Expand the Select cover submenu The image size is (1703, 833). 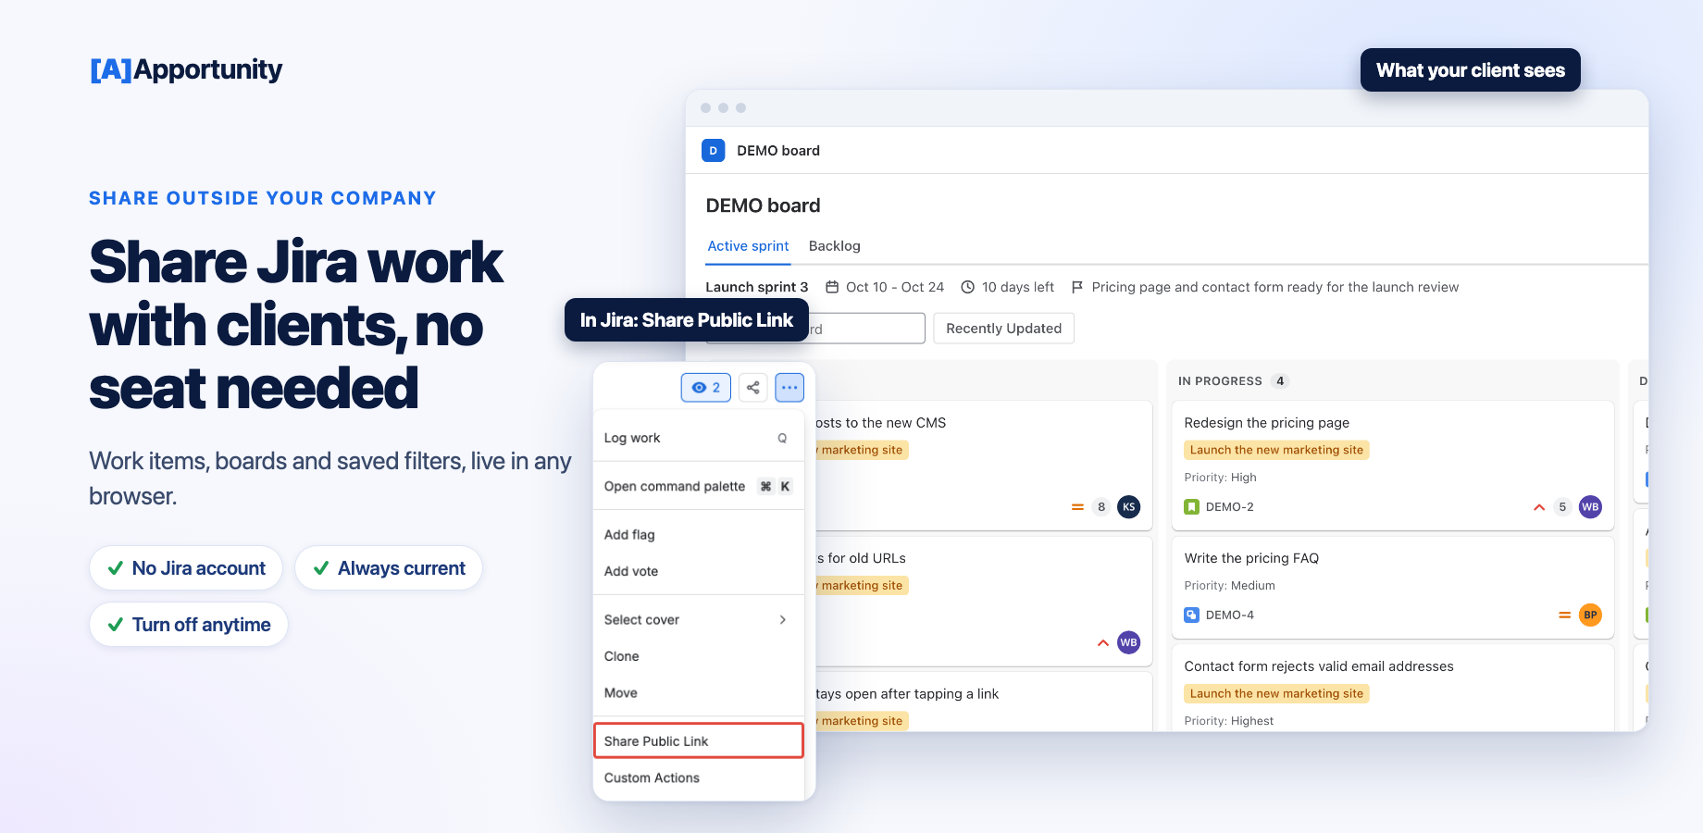699,620
